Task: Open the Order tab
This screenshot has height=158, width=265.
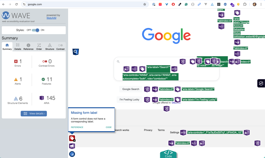Action: (x=39, y=47)
